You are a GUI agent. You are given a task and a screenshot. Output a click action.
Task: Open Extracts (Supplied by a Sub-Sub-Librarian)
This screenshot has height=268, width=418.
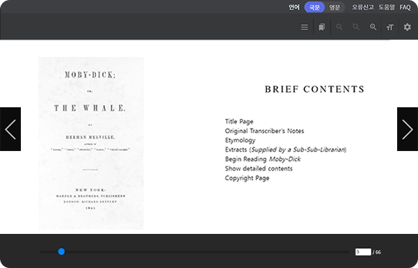(x=286, y=150)
